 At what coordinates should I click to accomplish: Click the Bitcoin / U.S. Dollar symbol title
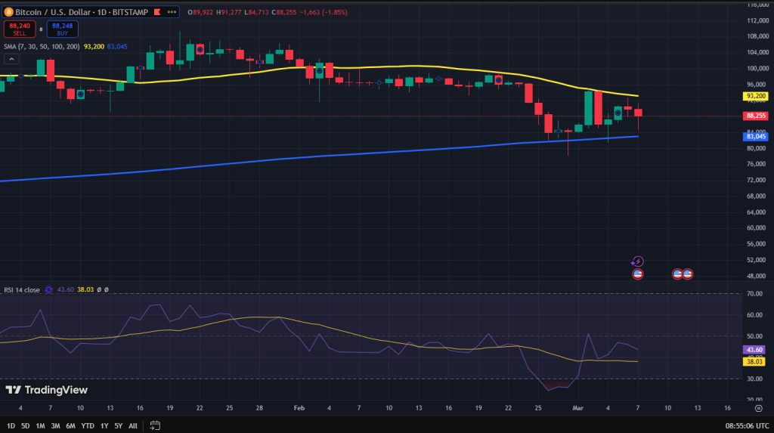point(54,12)
